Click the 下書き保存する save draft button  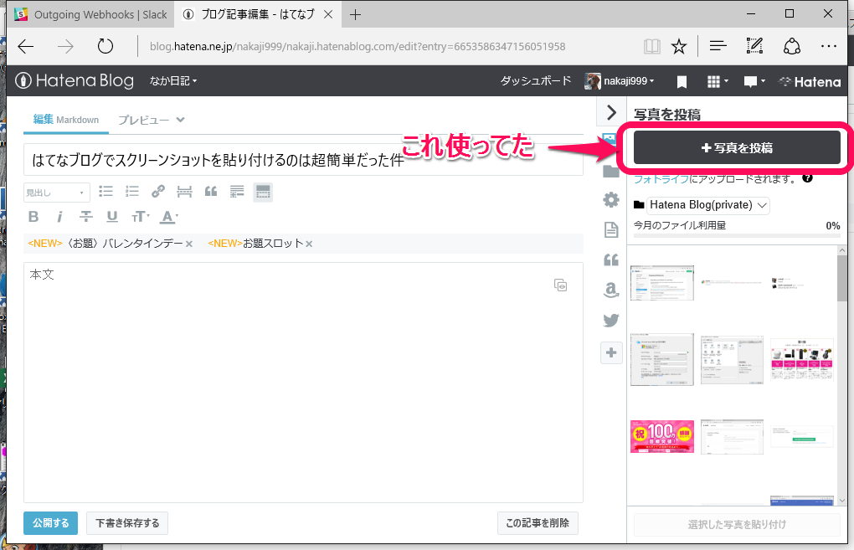[126, 522]
